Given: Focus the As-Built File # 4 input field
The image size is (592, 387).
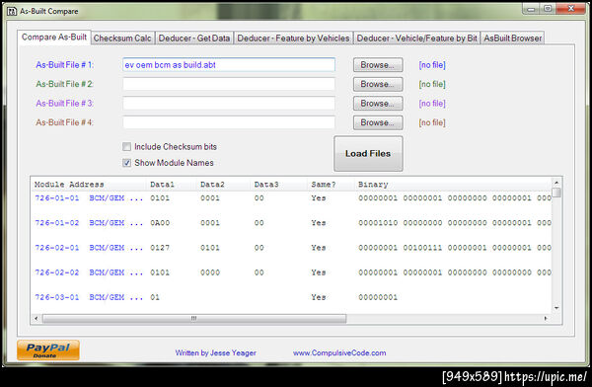Looking at the screenshot, I should click(229, 122).
